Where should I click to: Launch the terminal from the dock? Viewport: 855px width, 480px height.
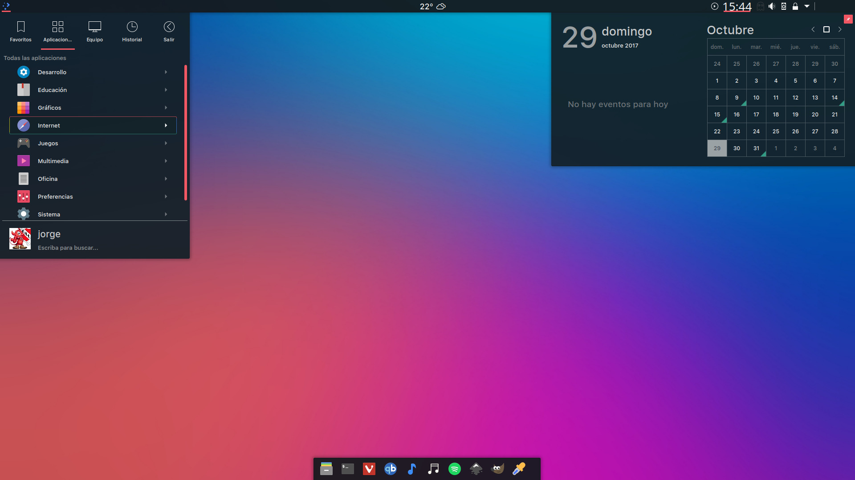click(348, 469)
